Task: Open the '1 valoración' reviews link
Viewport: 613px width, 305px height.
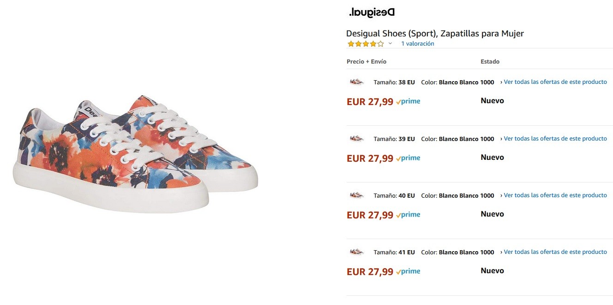Action: click(417, 44)
